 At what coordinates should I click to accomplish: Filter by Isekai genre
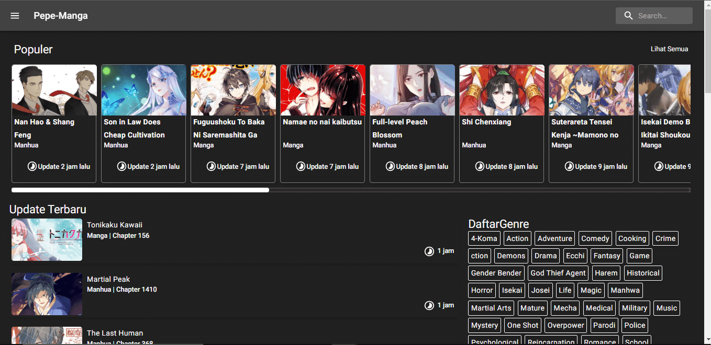tap(512, 290)
